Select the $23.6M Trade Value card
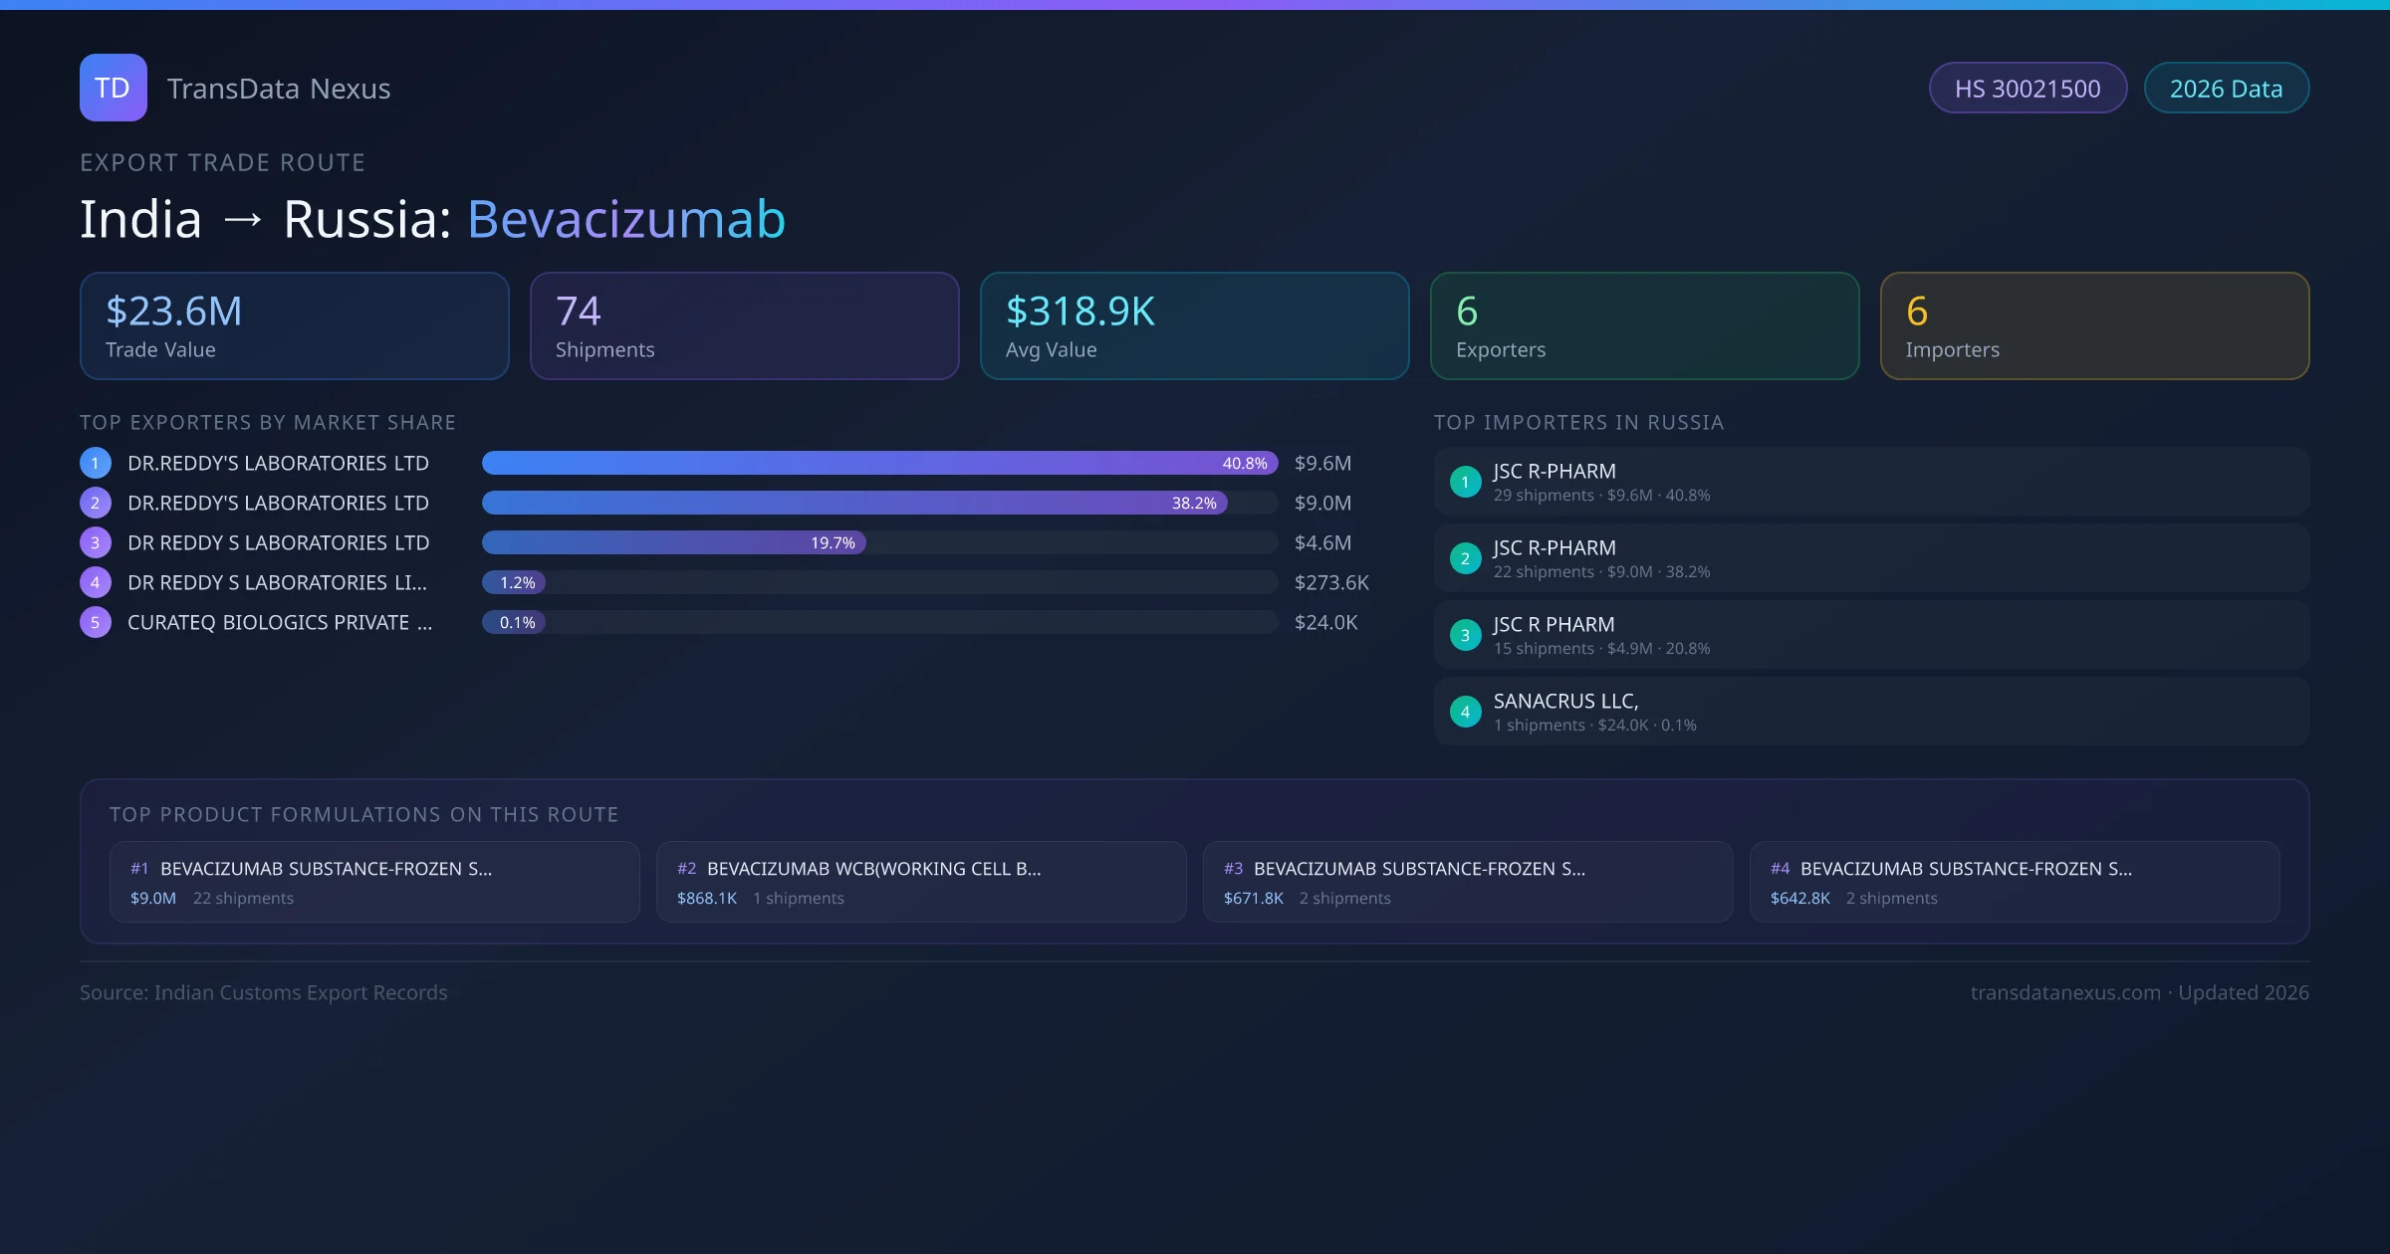The image size is (2390, 1254). [x=294, y=326]
